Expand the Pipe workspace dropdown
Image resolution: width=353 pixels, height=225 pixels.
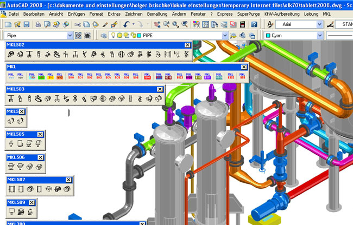pyautogui.click(x=70, y=35)
